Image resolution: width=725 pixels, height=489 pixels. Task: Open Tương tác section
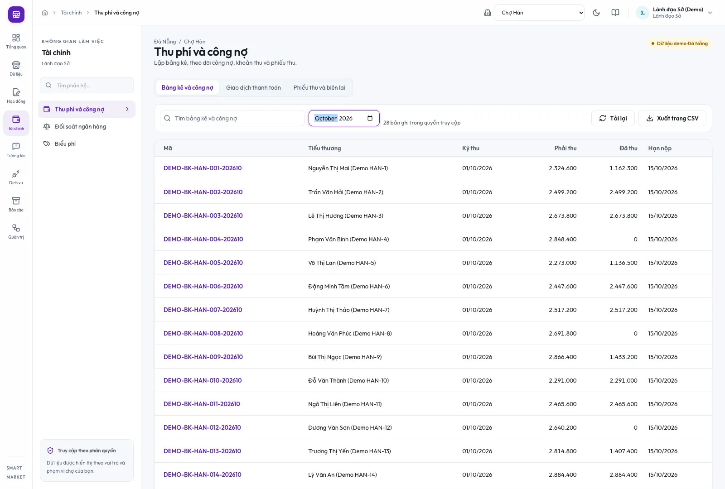tap(16, 150)
